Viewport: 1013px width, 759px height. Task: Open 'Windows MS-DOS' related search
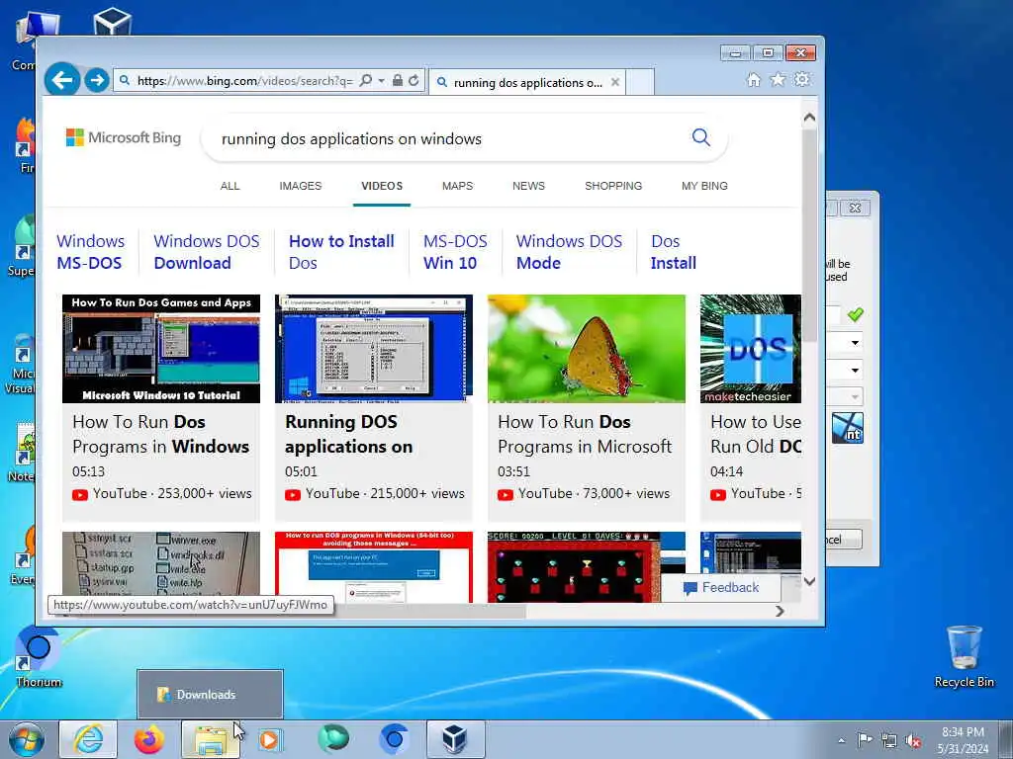90,252
